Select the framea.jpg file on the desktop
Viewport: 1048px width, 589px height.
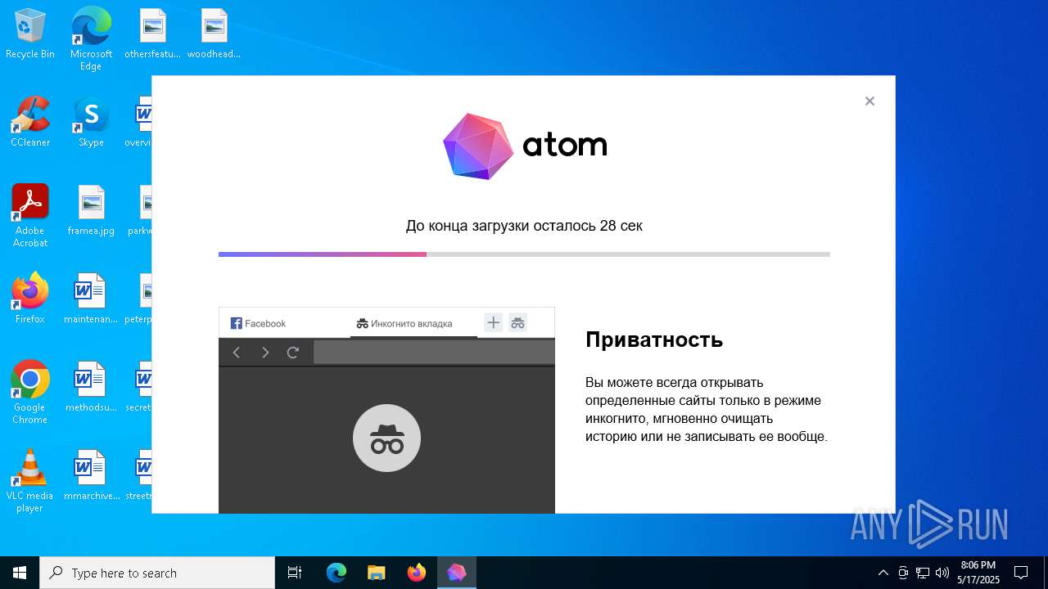tap(91, 210)
